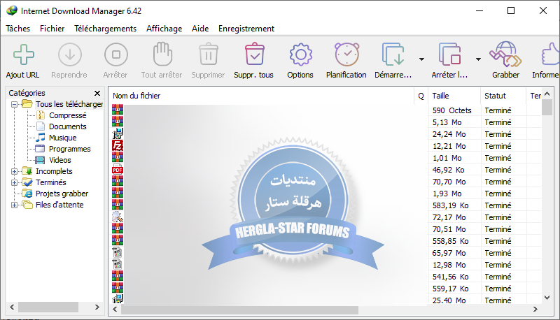This screenshot has height=320, width=560.
Task: Click the Arrêter stop icon
Action: pos(115,54)
